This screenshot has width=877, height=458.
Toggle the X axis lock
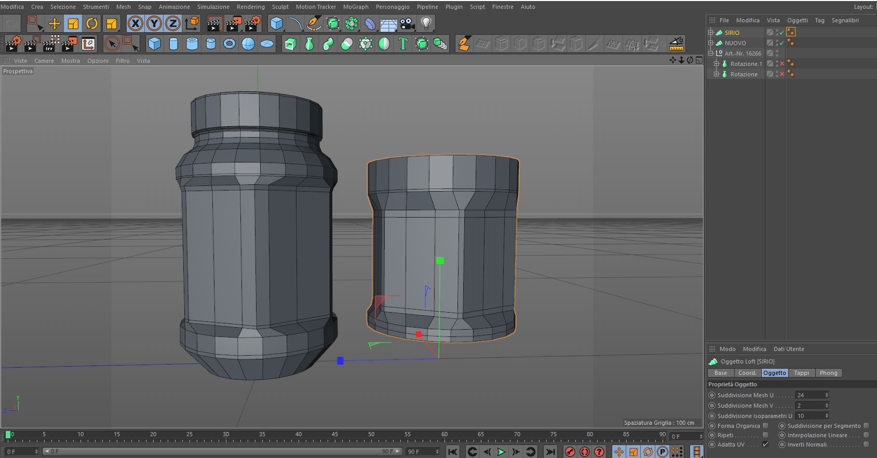tap(136, 23)
